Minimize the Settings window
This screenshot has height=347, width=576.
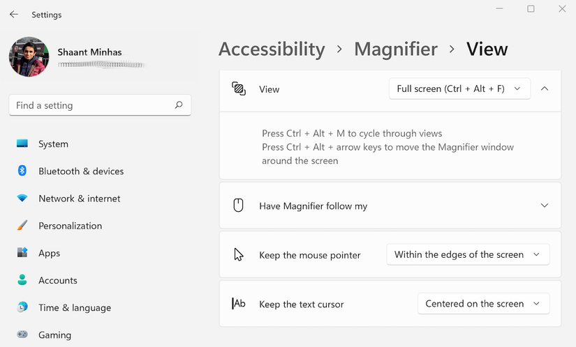click(x=499, y=8)
